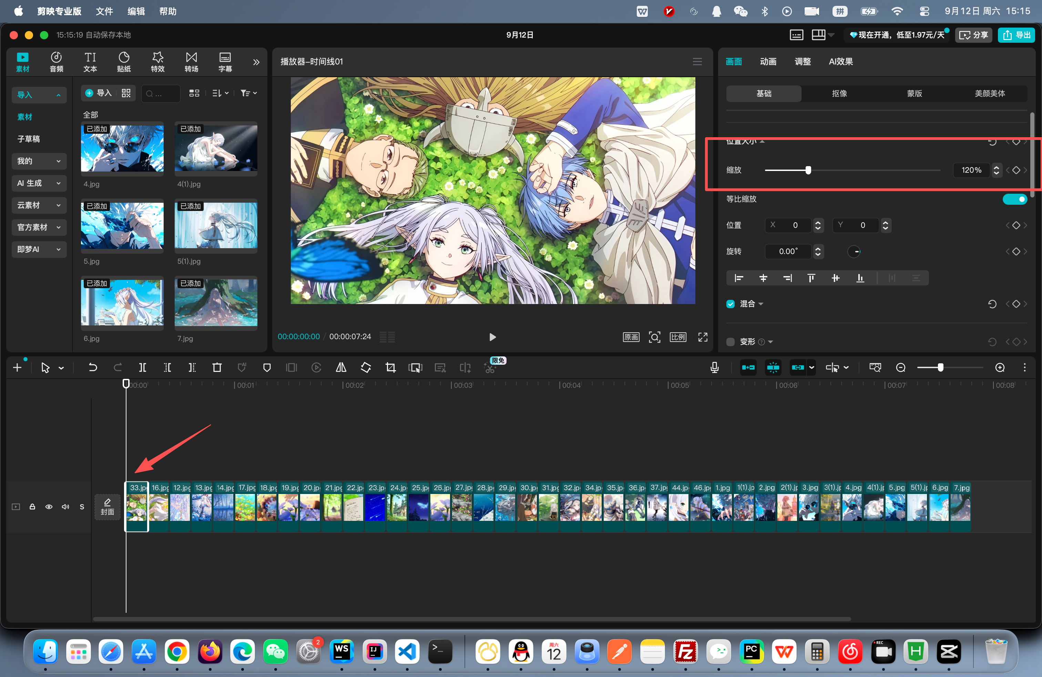Select the 蒙版 sub-tab
This screenshot has width=1042, height=677.
pos(914,94)
